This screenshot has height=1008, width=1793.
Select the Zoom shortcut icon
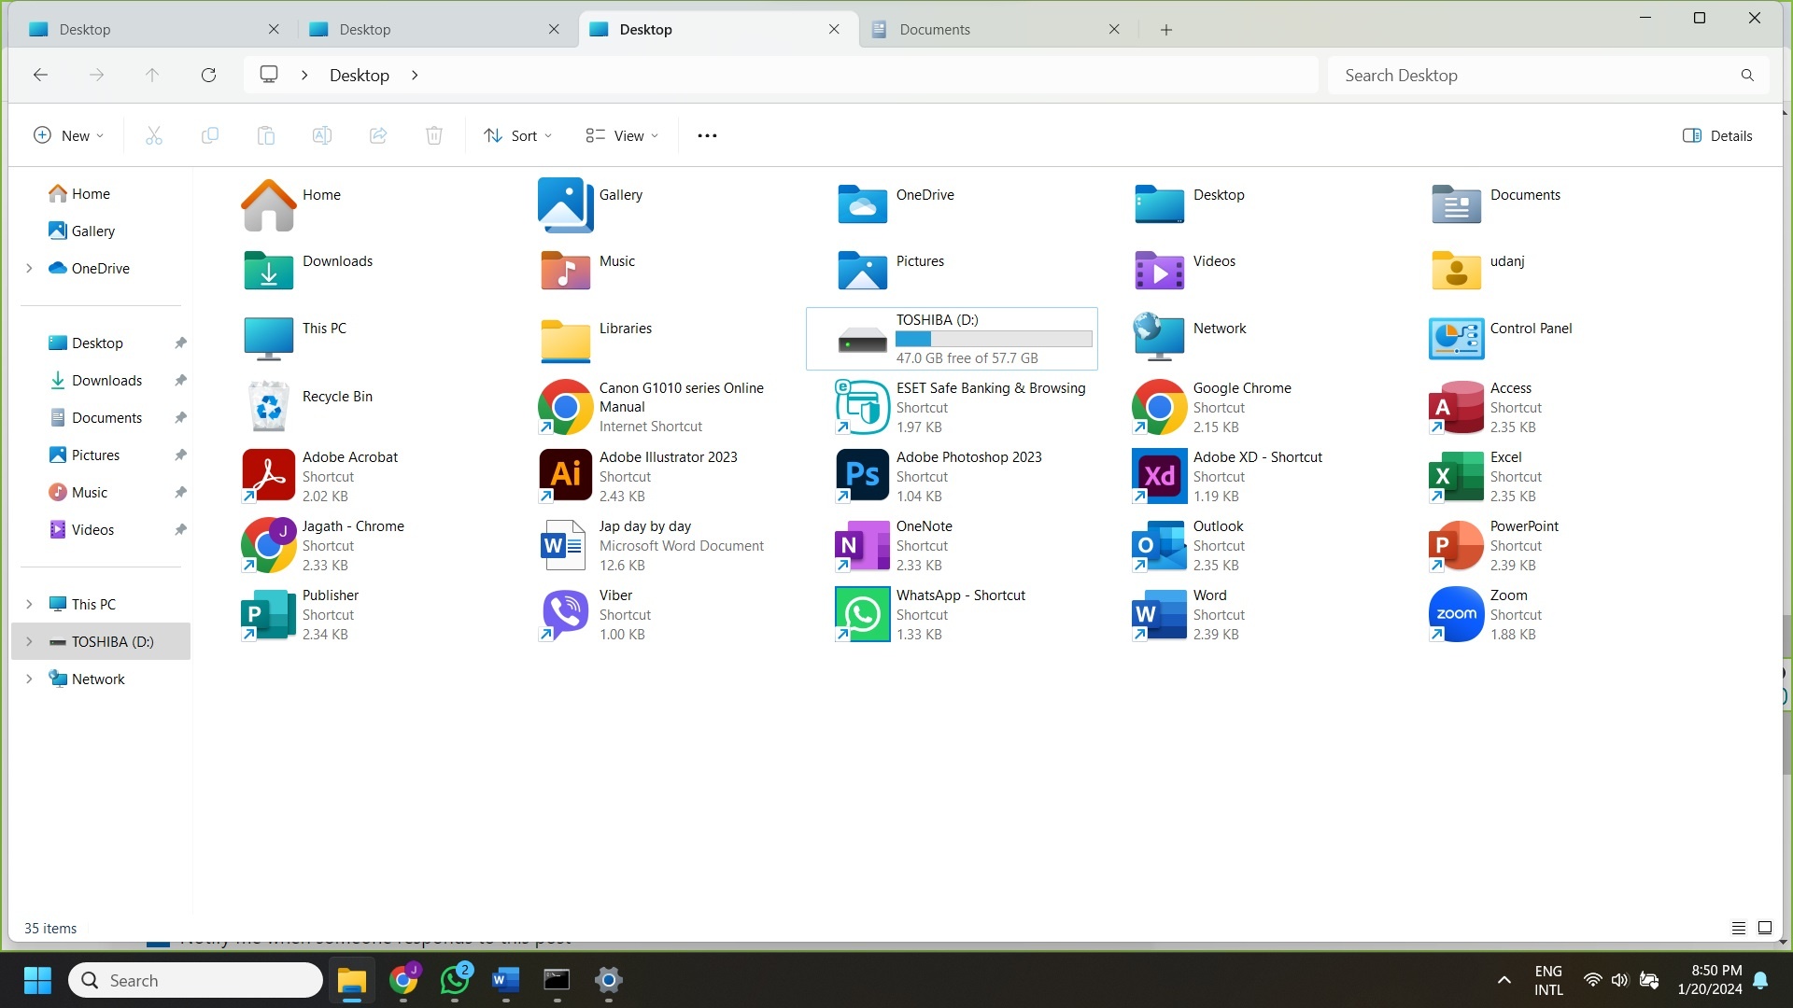click(x=1456, y=614)
